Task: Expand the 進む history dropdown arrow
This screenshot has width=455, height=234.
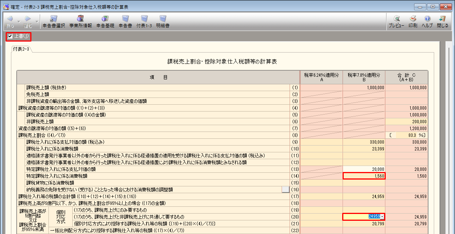Action: (x=36, y=22)
